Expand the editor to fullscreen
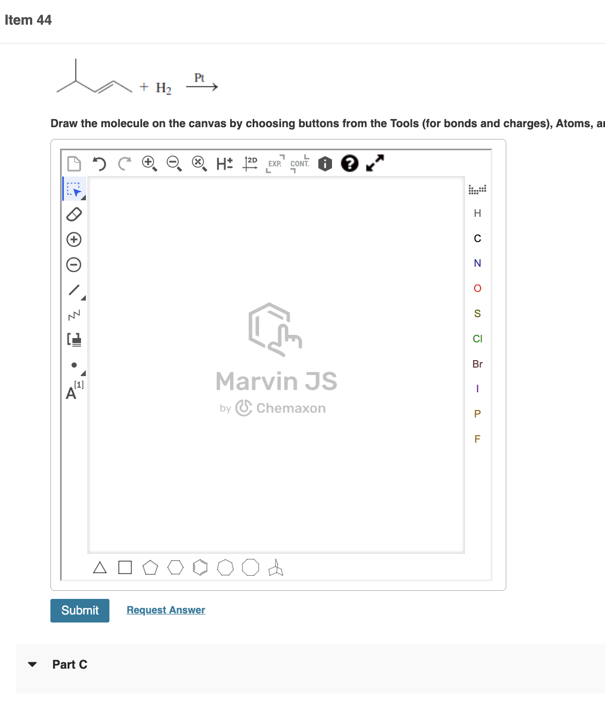 tap(374, 162)
